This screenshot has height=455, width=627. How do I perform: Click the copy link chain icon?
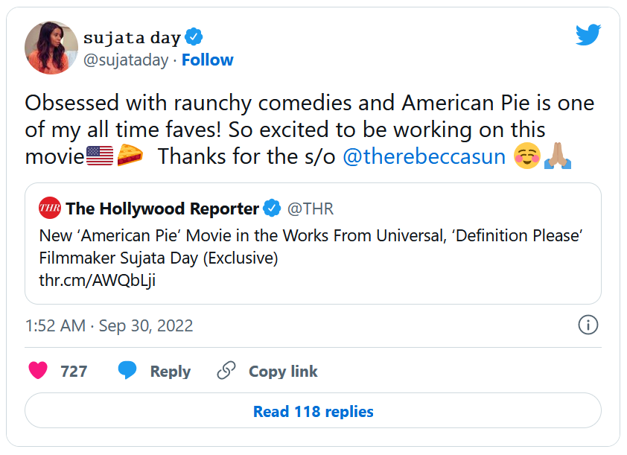[226, 371]
